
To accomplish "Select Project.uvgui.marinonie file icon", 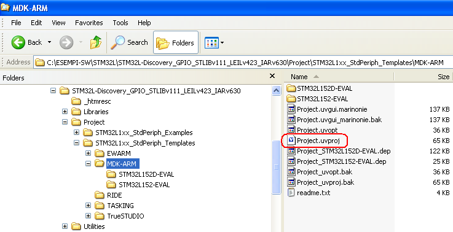I will click(x=291, y=109).
